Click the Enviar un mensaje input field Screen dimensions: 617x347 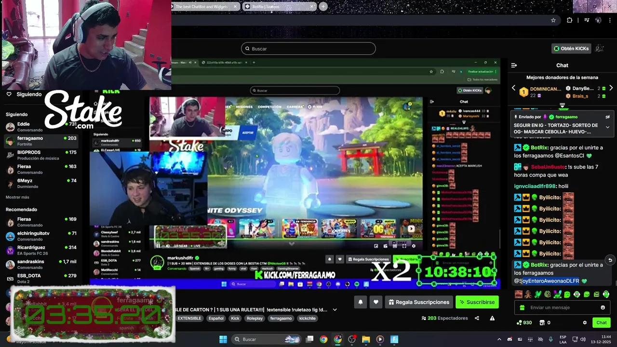click(x=562, y=307)
